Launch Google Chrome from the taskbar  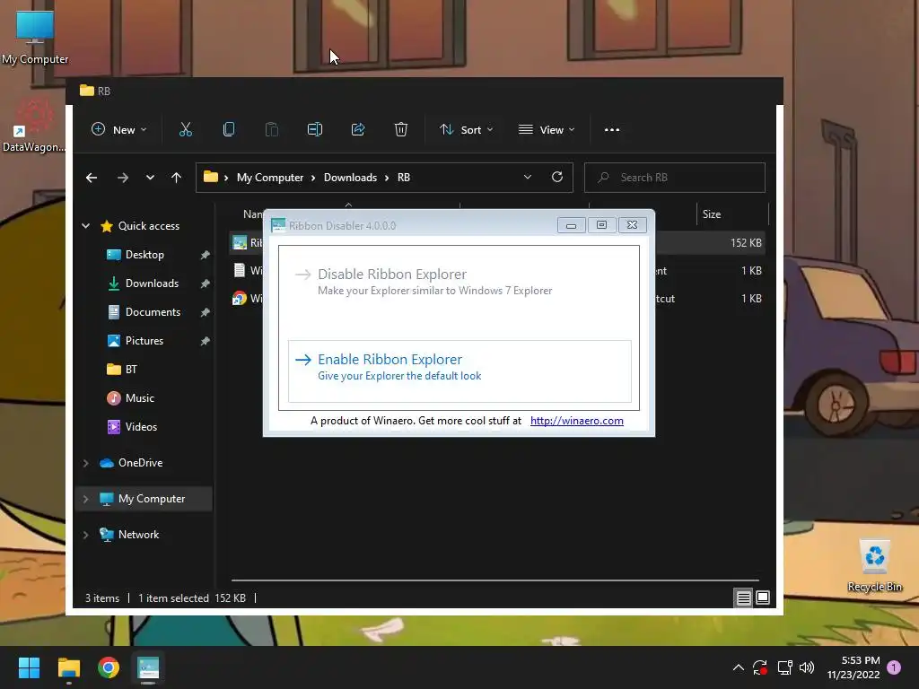tap(109, 667)
